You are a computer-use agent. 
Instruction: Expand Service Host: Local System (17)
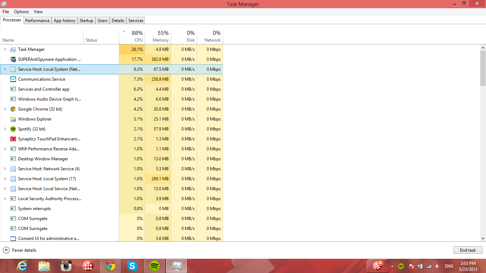[5, 179]
